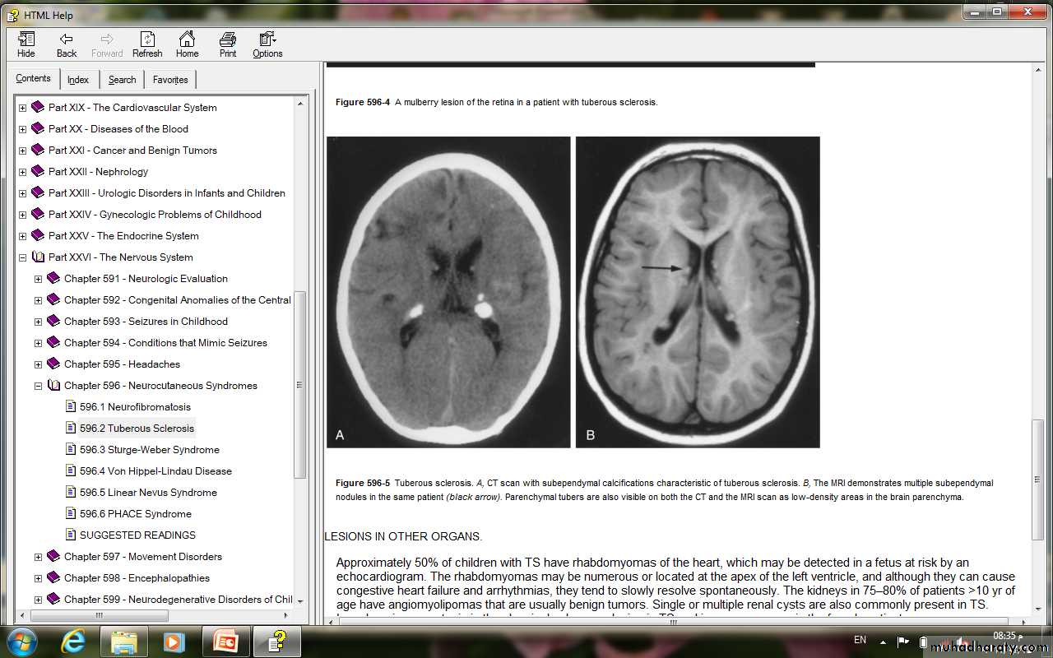Expand Part XIX - The Cardiovascular System
Viewport: 1053px width, 658px height.
pyautogui.click(x=22, y=108)
